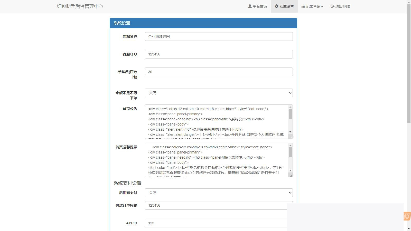The height and width of the screenshot is (231, 411).
Task: Click the list icon beside 记录查询
Action: 304,6
